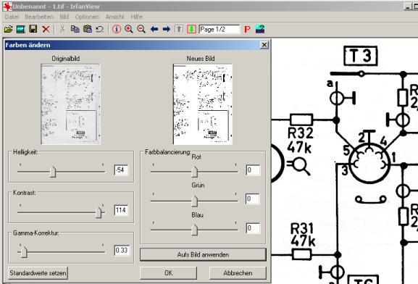Viewport: 418px width, 284px height.
Task: Click the Neues Bild preview thumbnail
Action: tap(203, 104)
